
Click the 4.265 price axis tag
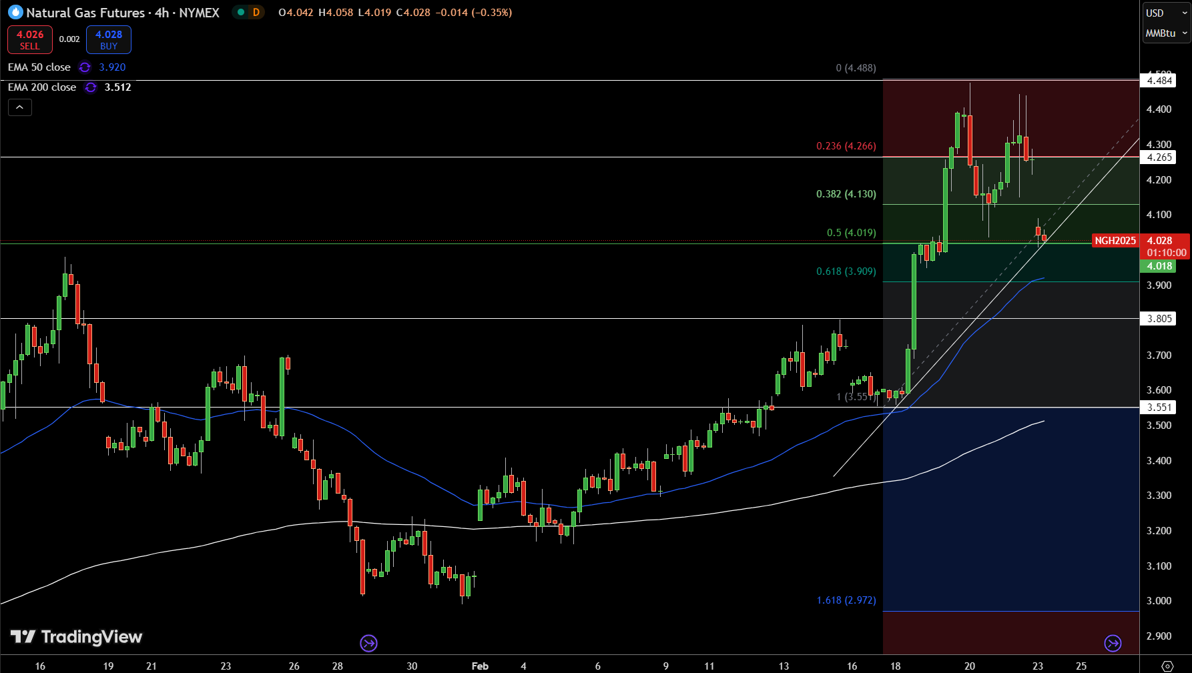[x=1159, y=157]
